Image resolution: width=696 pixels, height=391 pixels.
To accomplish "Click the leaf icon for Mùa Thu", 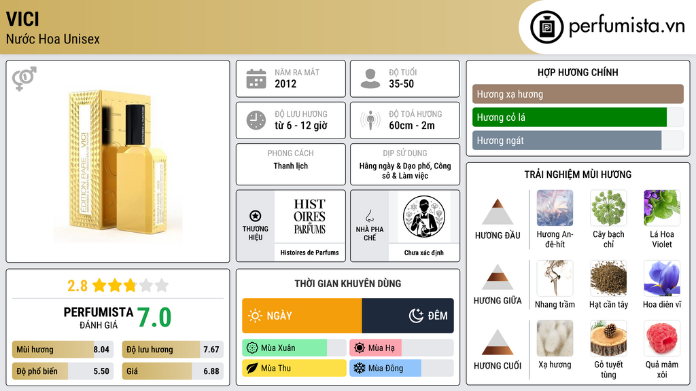I will pyautogui.click(x=252, y=369).
